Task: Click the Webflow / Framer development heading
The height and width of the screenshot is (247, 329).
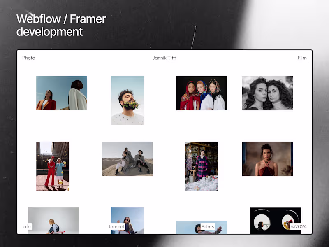Action: 60,25
